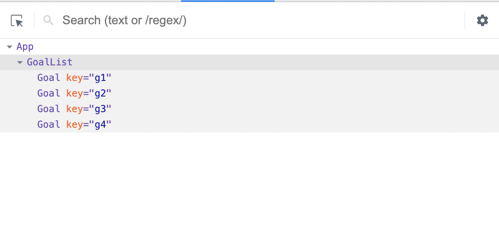499x245 pixels.
Task: Select the App root component
Action: 25,47
